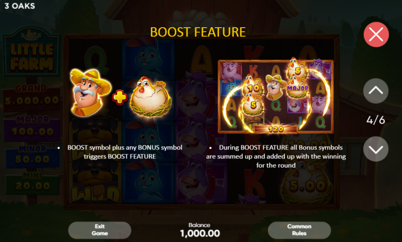Click the yellow plus sign icon

coord(120,98)
